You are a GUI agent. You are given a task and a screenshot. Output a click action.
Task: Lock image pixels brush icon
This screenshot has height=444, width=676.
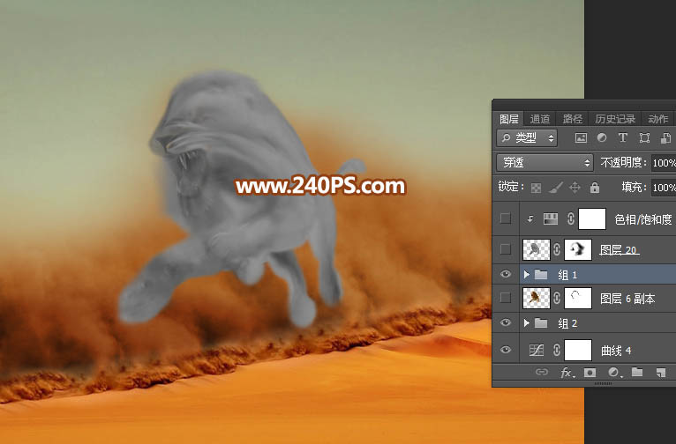click(556, 188)
